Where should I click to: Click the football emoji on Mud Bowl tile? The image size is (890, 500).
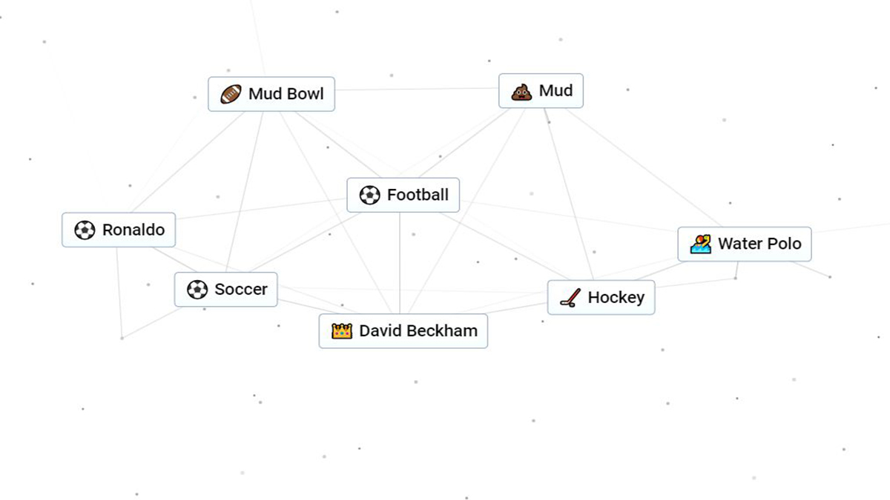(x=230, y=93)
